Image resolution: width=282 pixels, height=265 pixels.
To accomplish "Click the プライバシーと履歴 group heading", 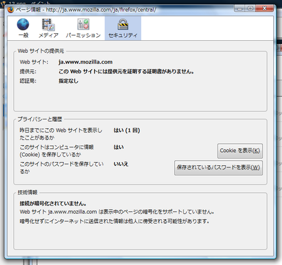I will point(39,119).
